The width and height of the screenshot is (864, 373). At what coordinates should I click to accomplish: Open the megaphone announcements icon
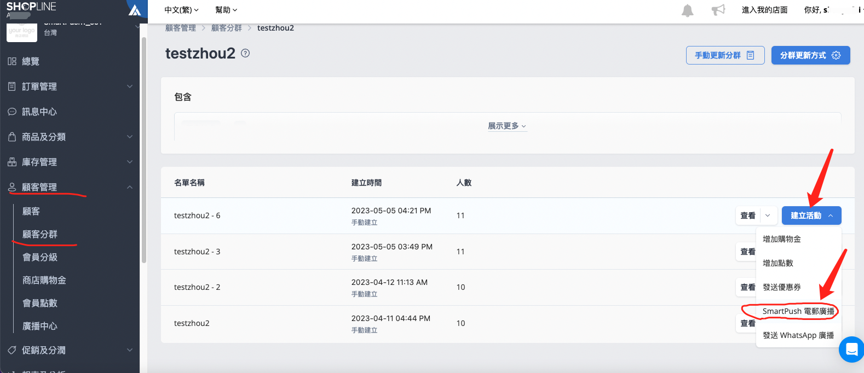718,10
